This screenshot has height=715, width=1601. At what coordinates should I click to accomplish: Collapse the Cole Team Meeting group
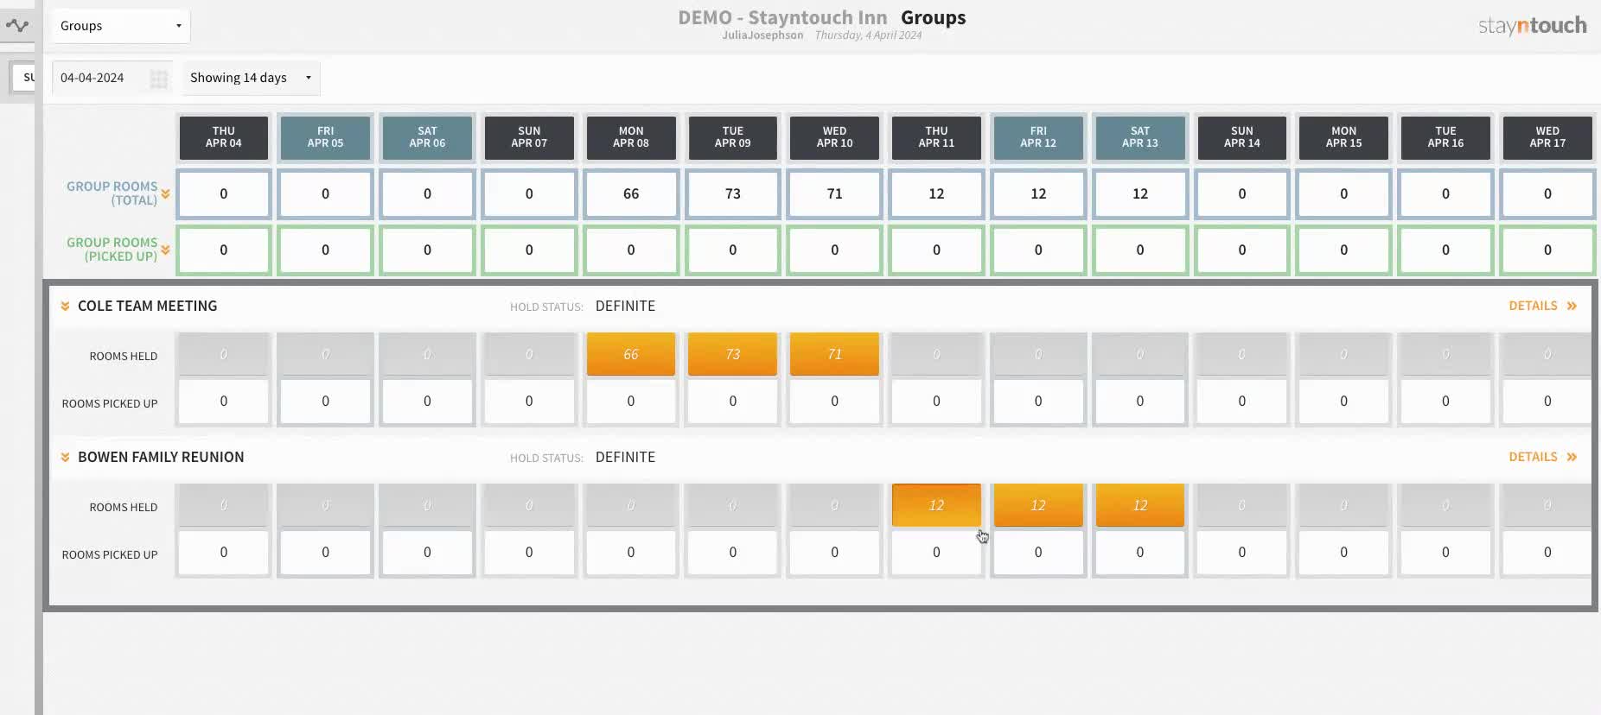[65, 306]
